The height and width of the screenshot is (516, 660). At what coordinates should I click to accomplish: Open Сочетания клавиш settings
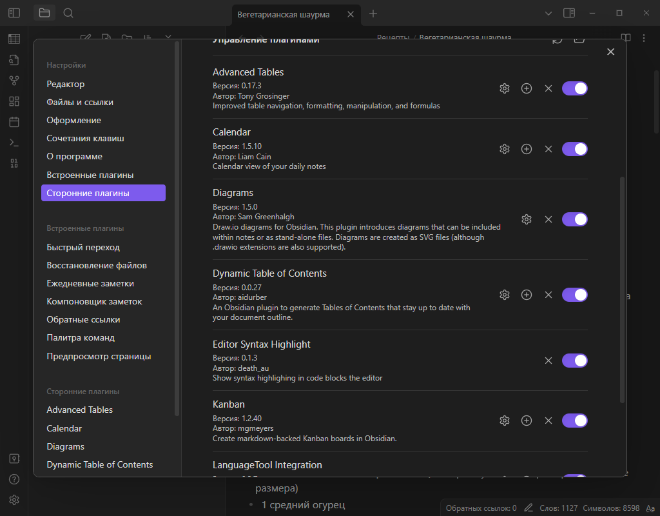click(x=103, y=138)
